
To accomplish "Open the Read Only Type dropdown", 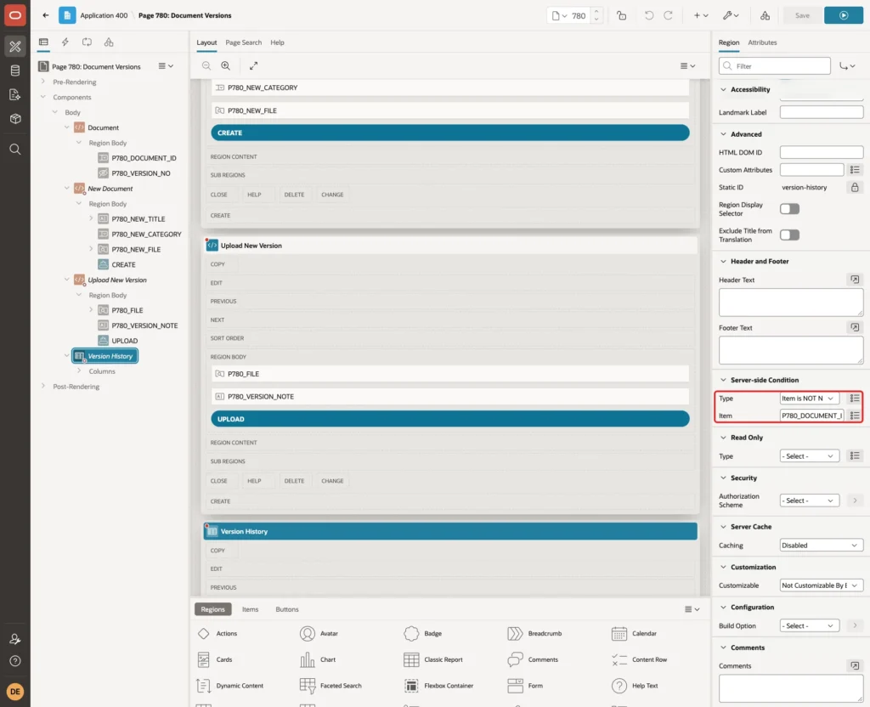I will click(809, 456).
